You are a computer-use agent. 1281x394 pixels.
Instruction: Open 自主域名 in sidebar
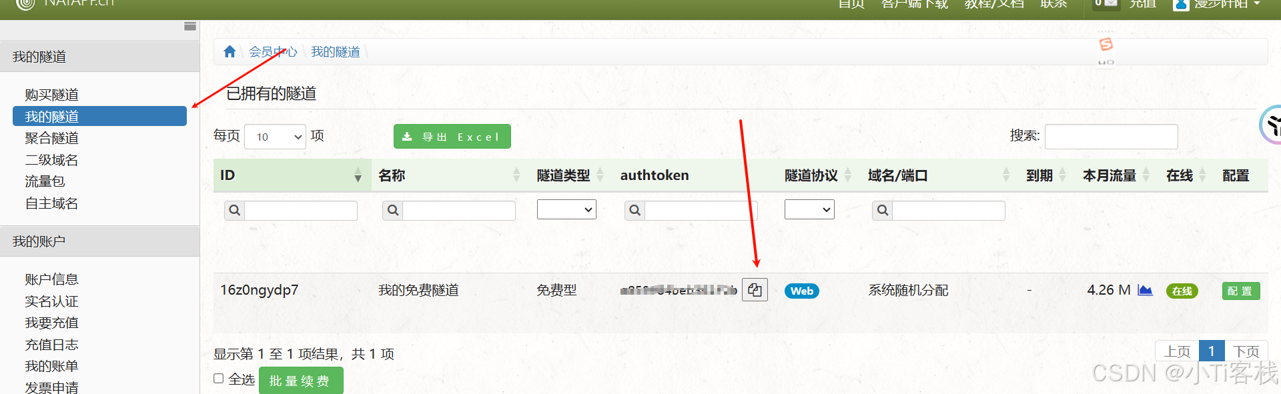point(52,203)
